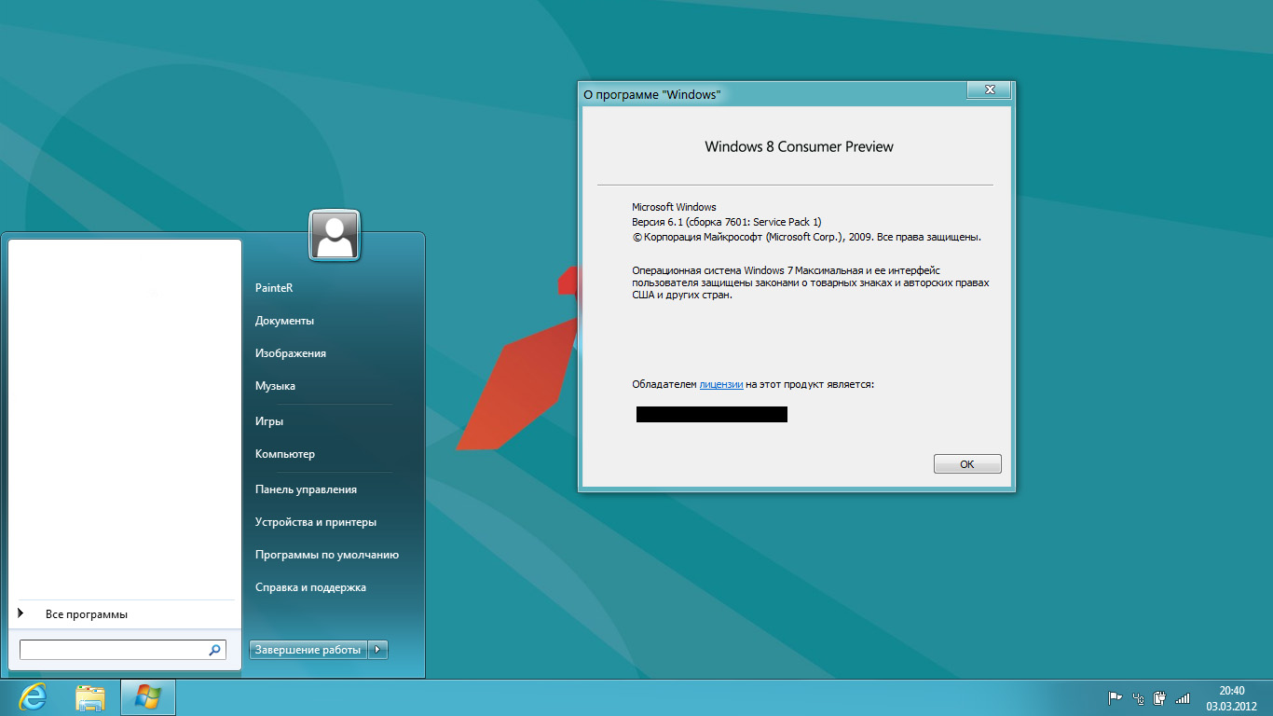Open Windows Explorer folder icon on taskbar
Viewport: 1273px width, 716px height.
(90, 697)
